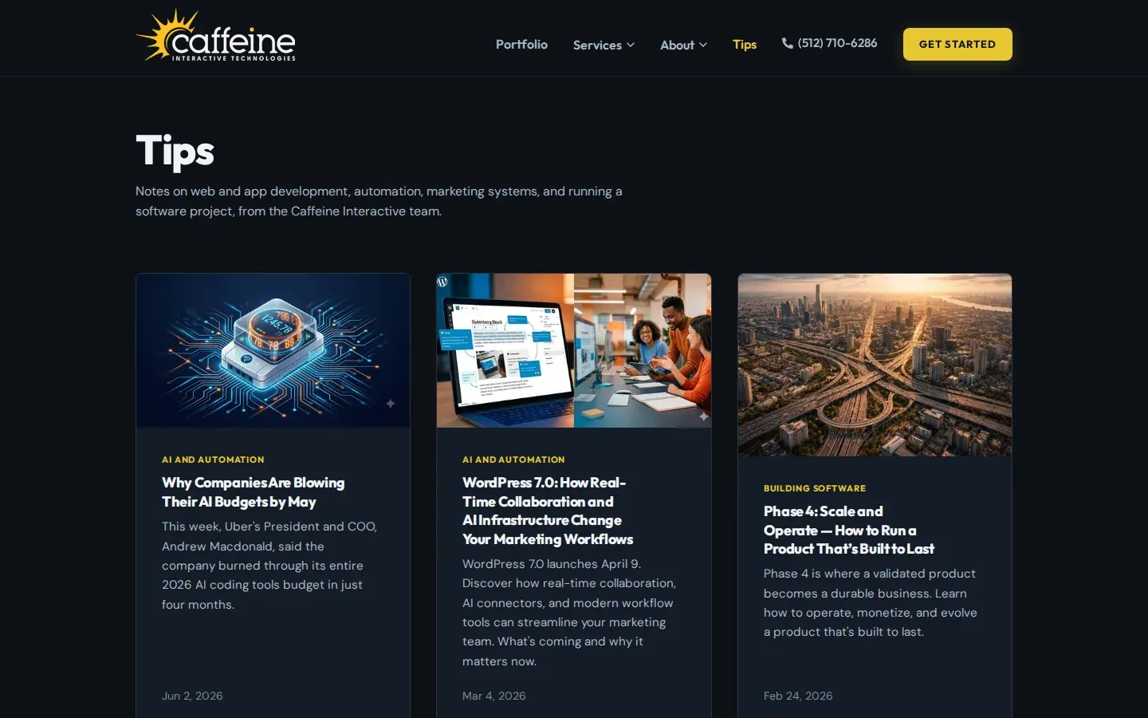The width and height of the screenshot is (1148, 718).
Task: Select AI and Automation tag above WordPress 7.0 article
Action: tap(513, 460)
